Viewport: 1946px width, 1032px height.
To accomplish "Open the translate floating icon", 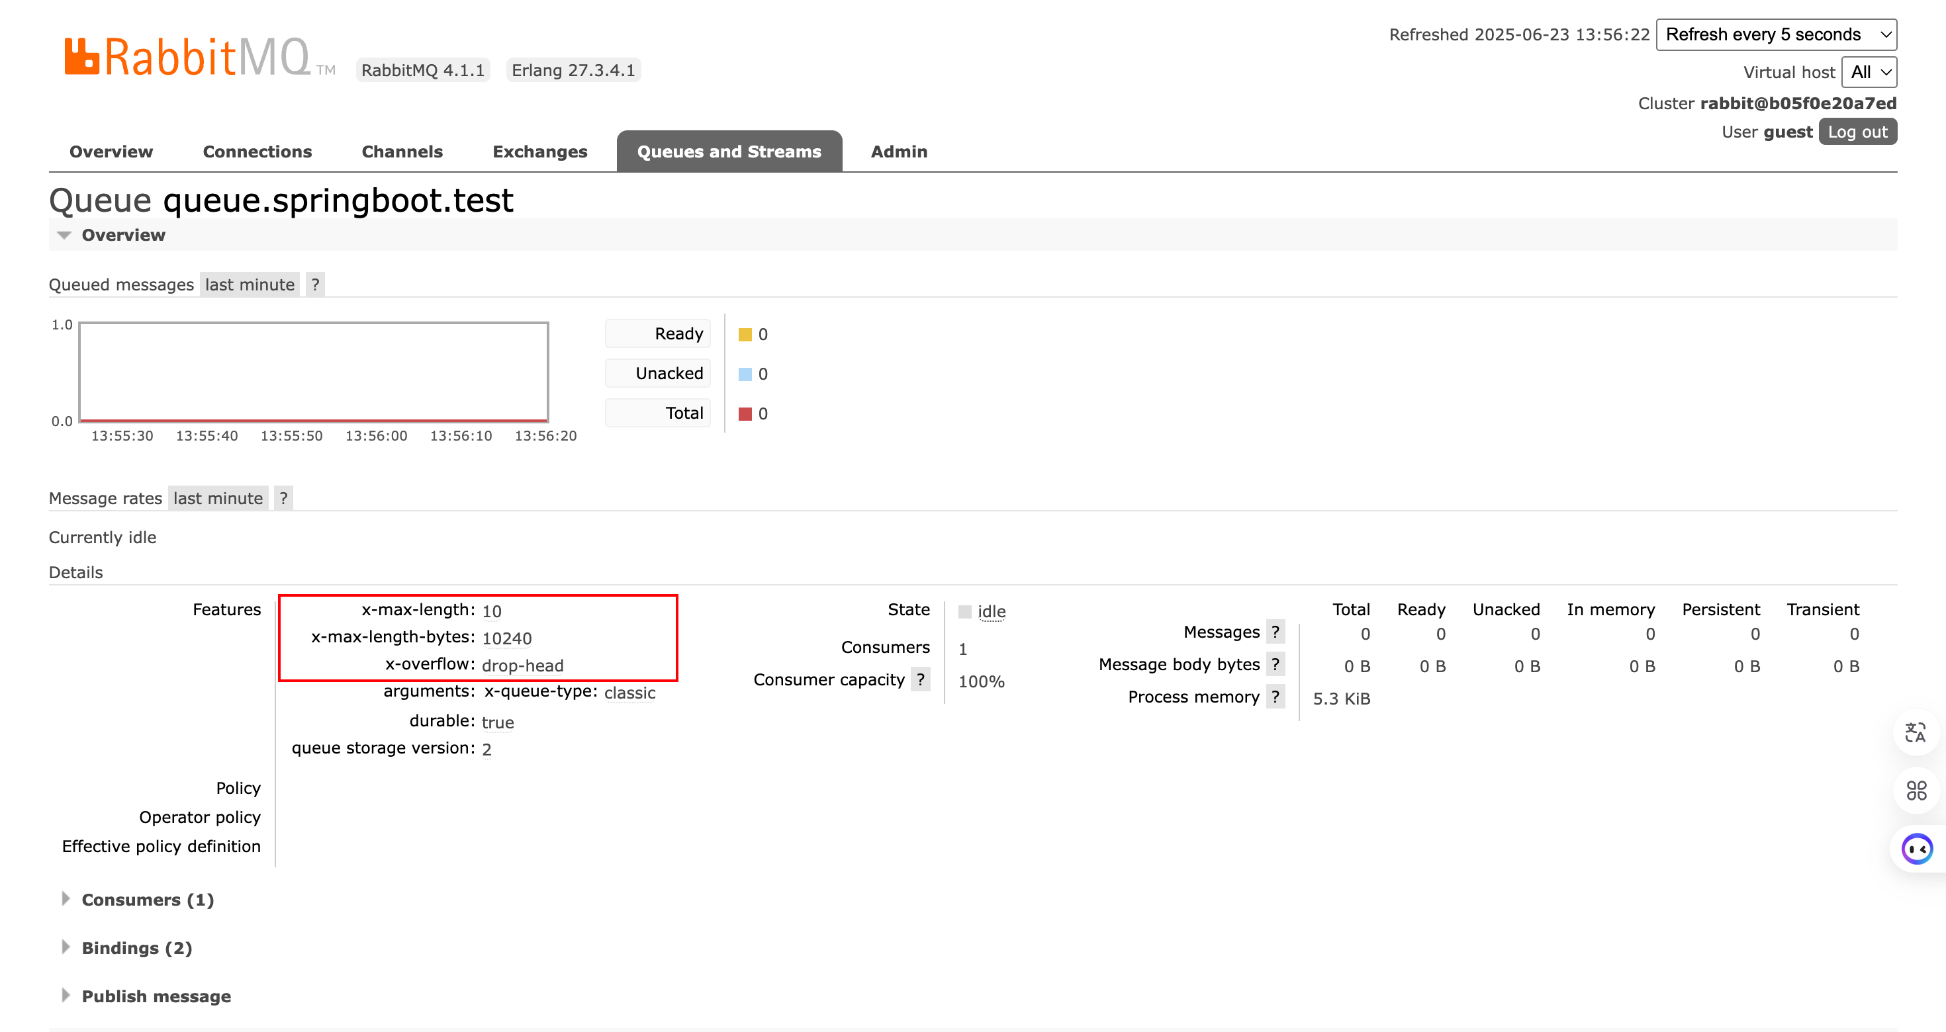I will click(x=1915, y=732).
